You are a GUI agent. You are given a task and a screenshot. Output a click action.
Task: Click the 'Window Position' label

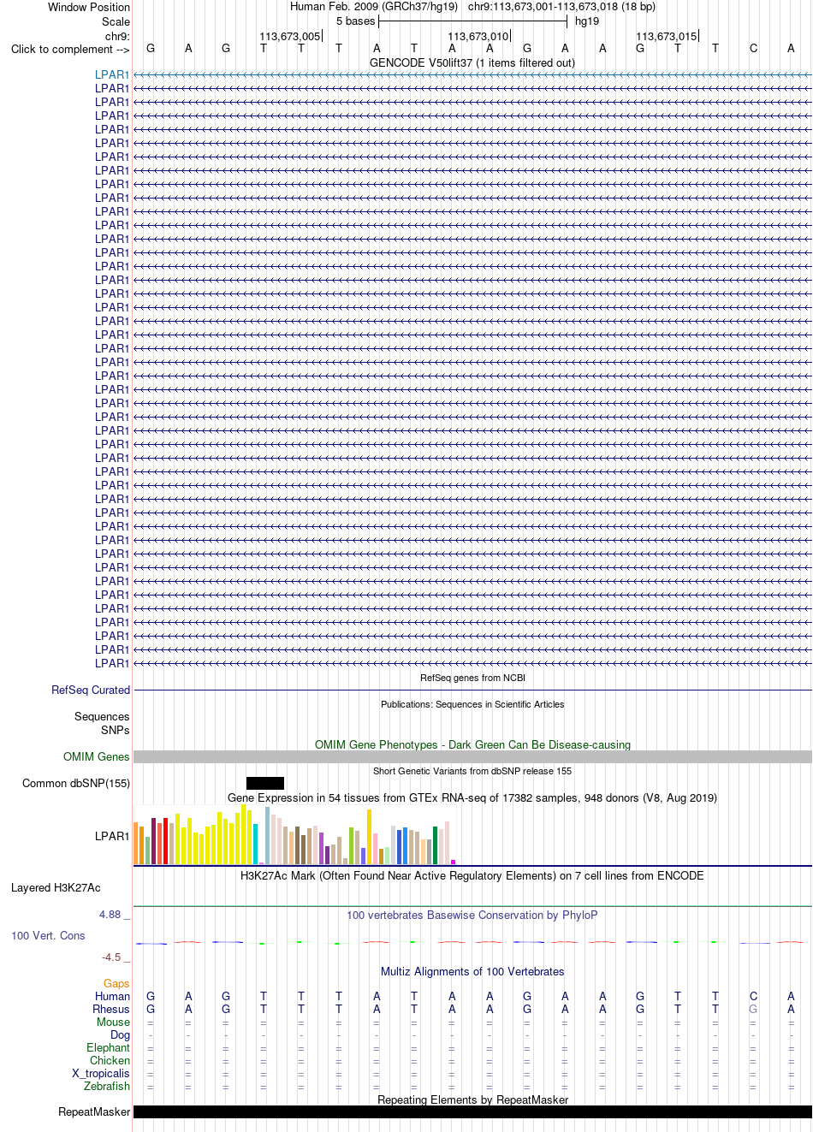[89, 7]
